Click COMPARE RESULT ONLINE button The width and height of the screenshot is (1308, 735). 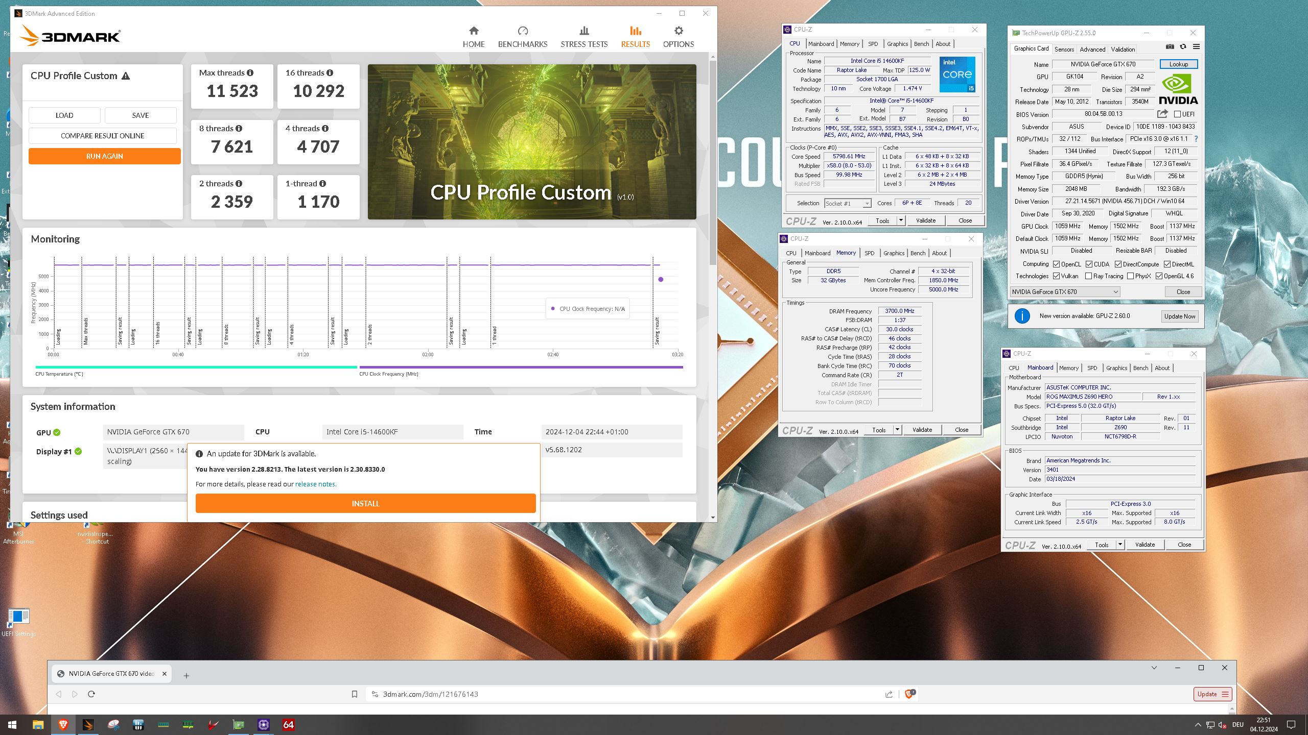click(103, 136)
